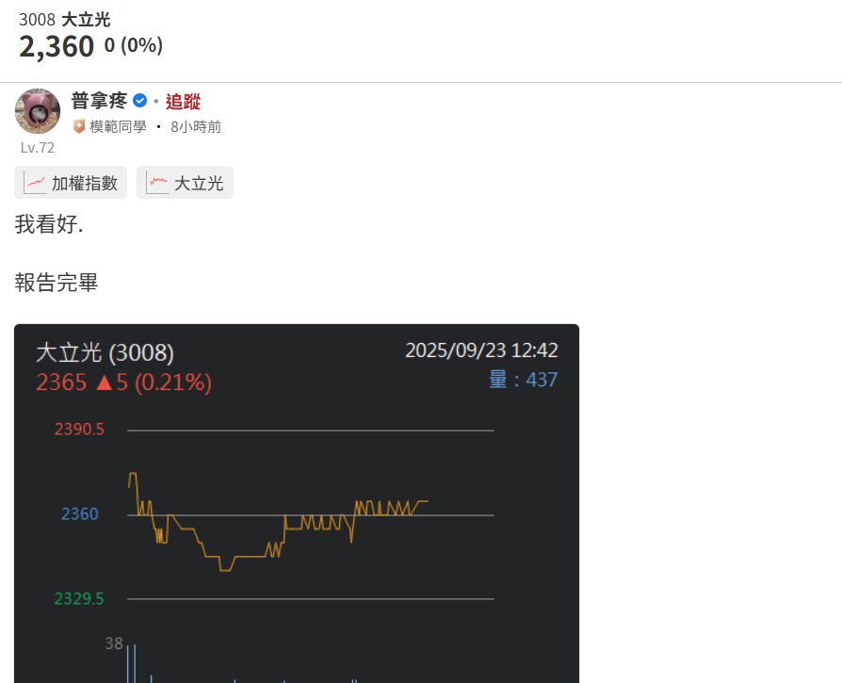The height and width of the screenshot is (683, 842).
Task: Click the 模範同學 label
Action: tap(118, 127)
